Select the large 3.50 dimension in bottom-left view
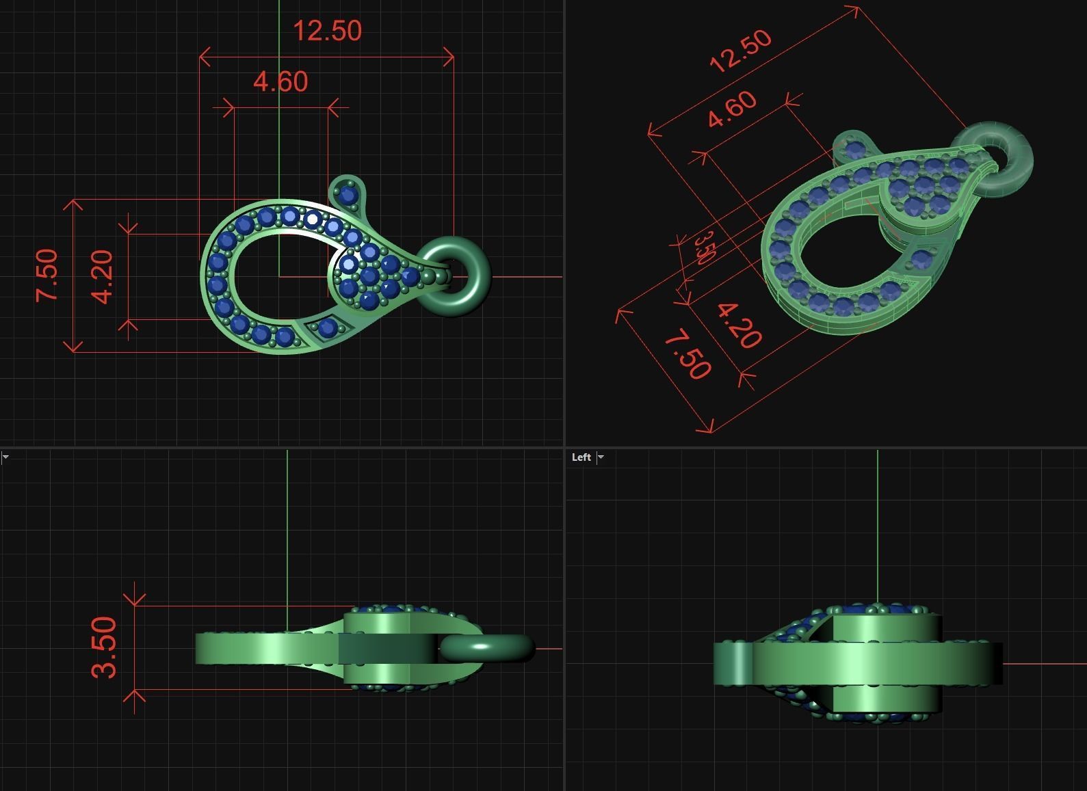 pos(105,647)
